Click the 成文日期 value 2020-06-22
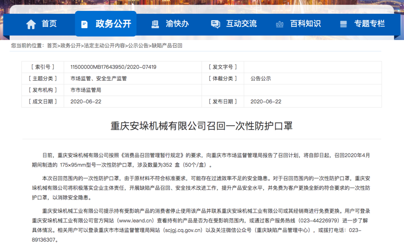 coord(86,102)
